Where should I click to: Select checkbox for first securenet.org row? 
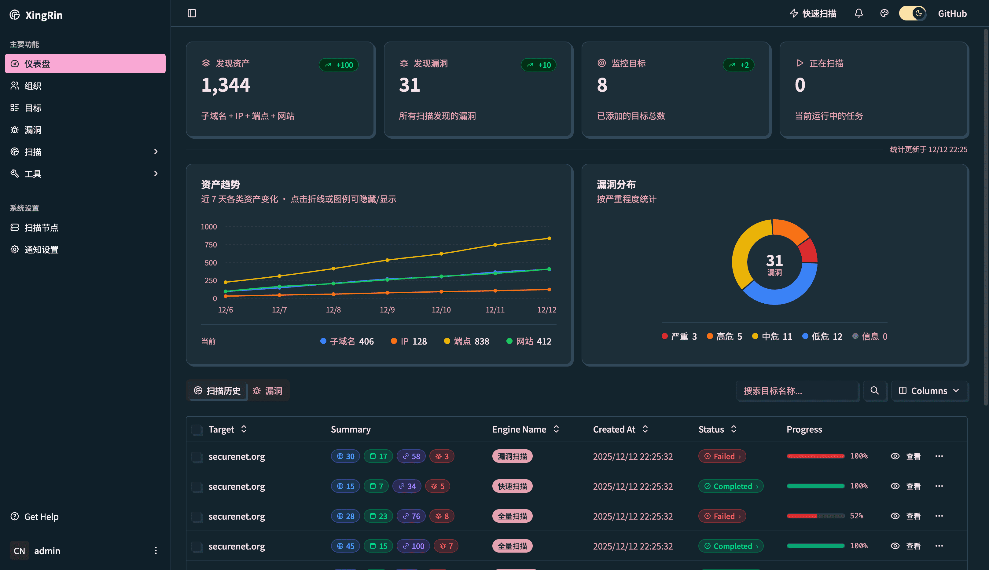(197, 456)
